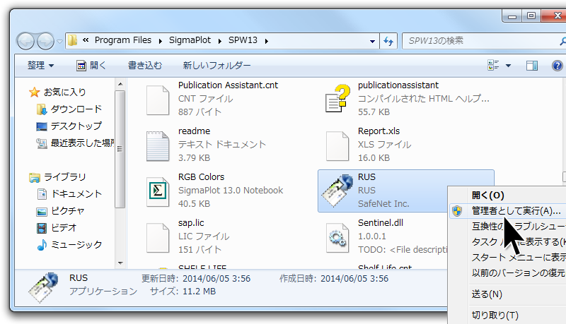Viewport: 566px width, 324px height.
Task: Expand the arrow after SigmaPlot breadcrumb
Action: pyautogui.click(x=220, y=41)
